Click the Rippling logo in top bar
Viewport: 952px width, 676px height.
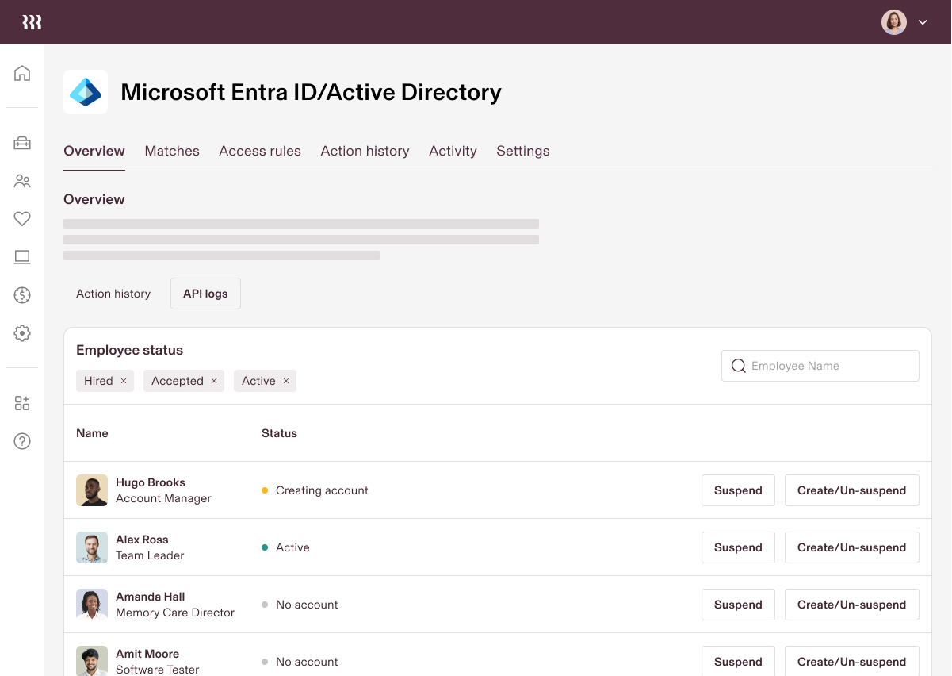pos(32,22)
